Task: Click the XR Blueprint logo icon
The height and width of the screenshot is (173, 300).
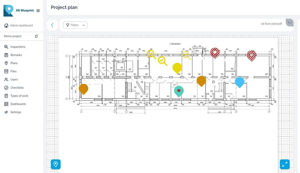Action: [x=8, y=11]
